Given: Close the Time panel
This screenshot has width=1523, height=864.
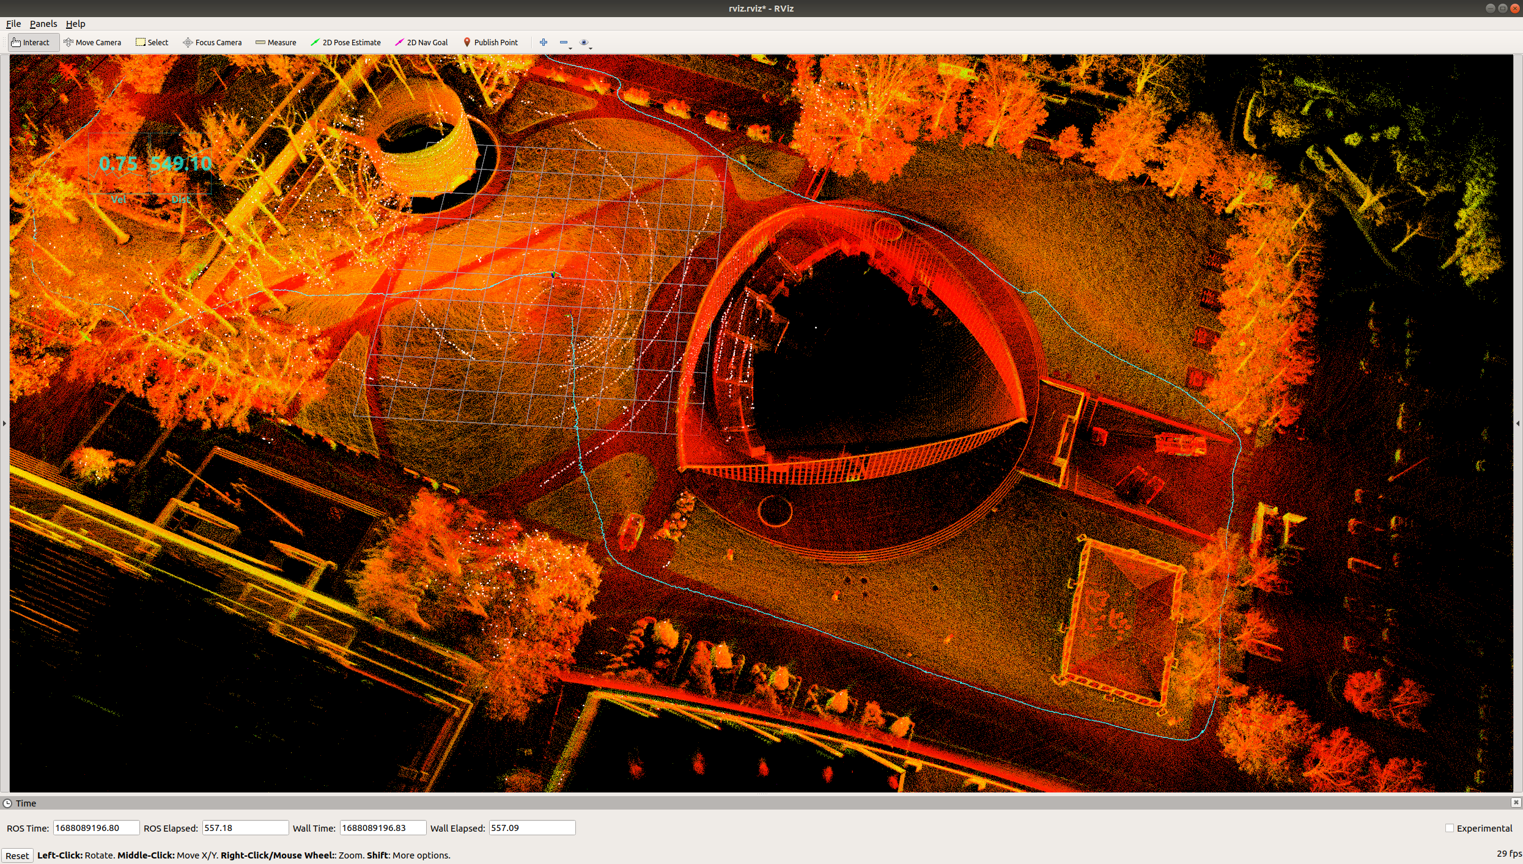Looking at the screenshot, I should click(x=1516, y=802).
